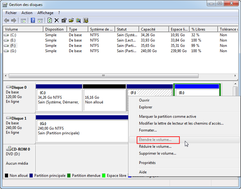Sort by the Type column header
The image size is (241, 189).
click(77, 29)
